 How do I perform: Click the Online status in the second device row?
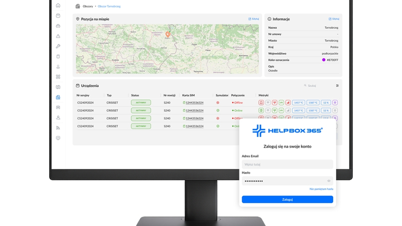pos(237,111)
